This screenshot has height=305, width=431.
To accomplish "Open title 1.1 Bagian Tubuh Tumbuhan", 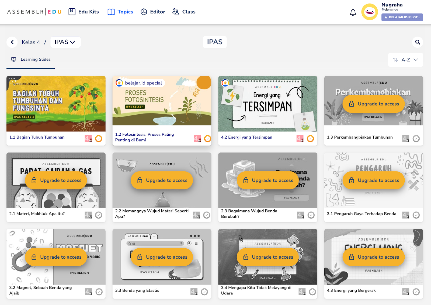I will (x=37, y=137).
